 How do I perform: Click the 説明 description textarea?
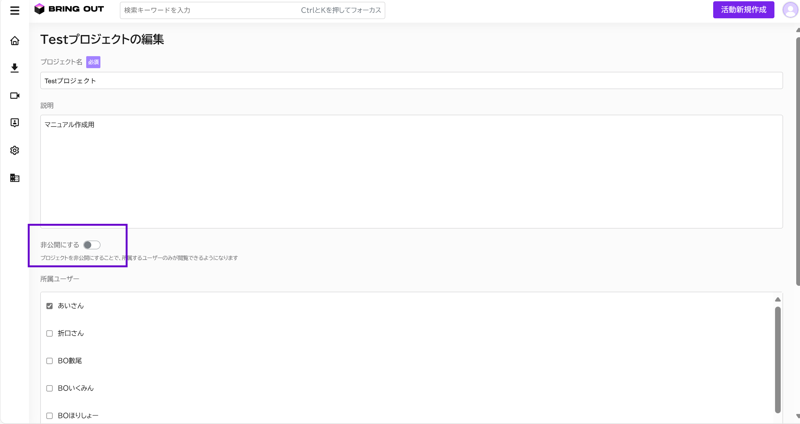click(411, 171)
